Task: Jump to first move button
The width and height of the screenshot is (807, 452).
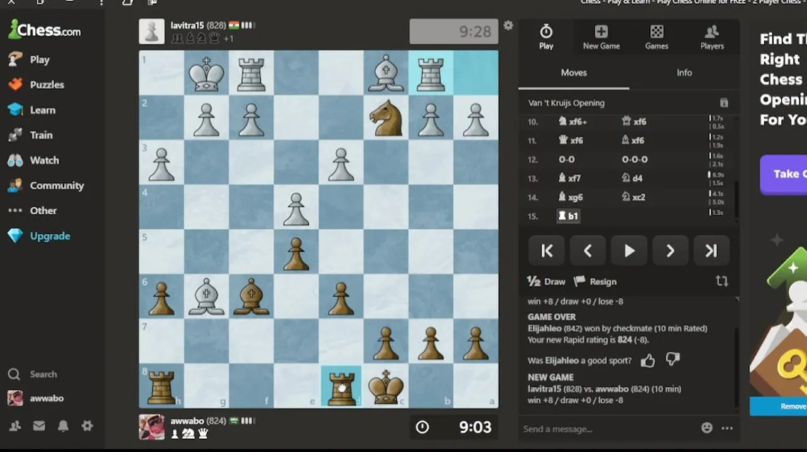Action: click(547, 251)
